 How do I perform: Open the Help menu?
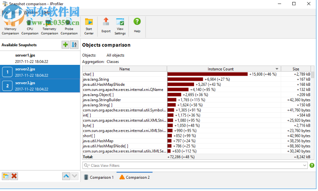(46, 12)
